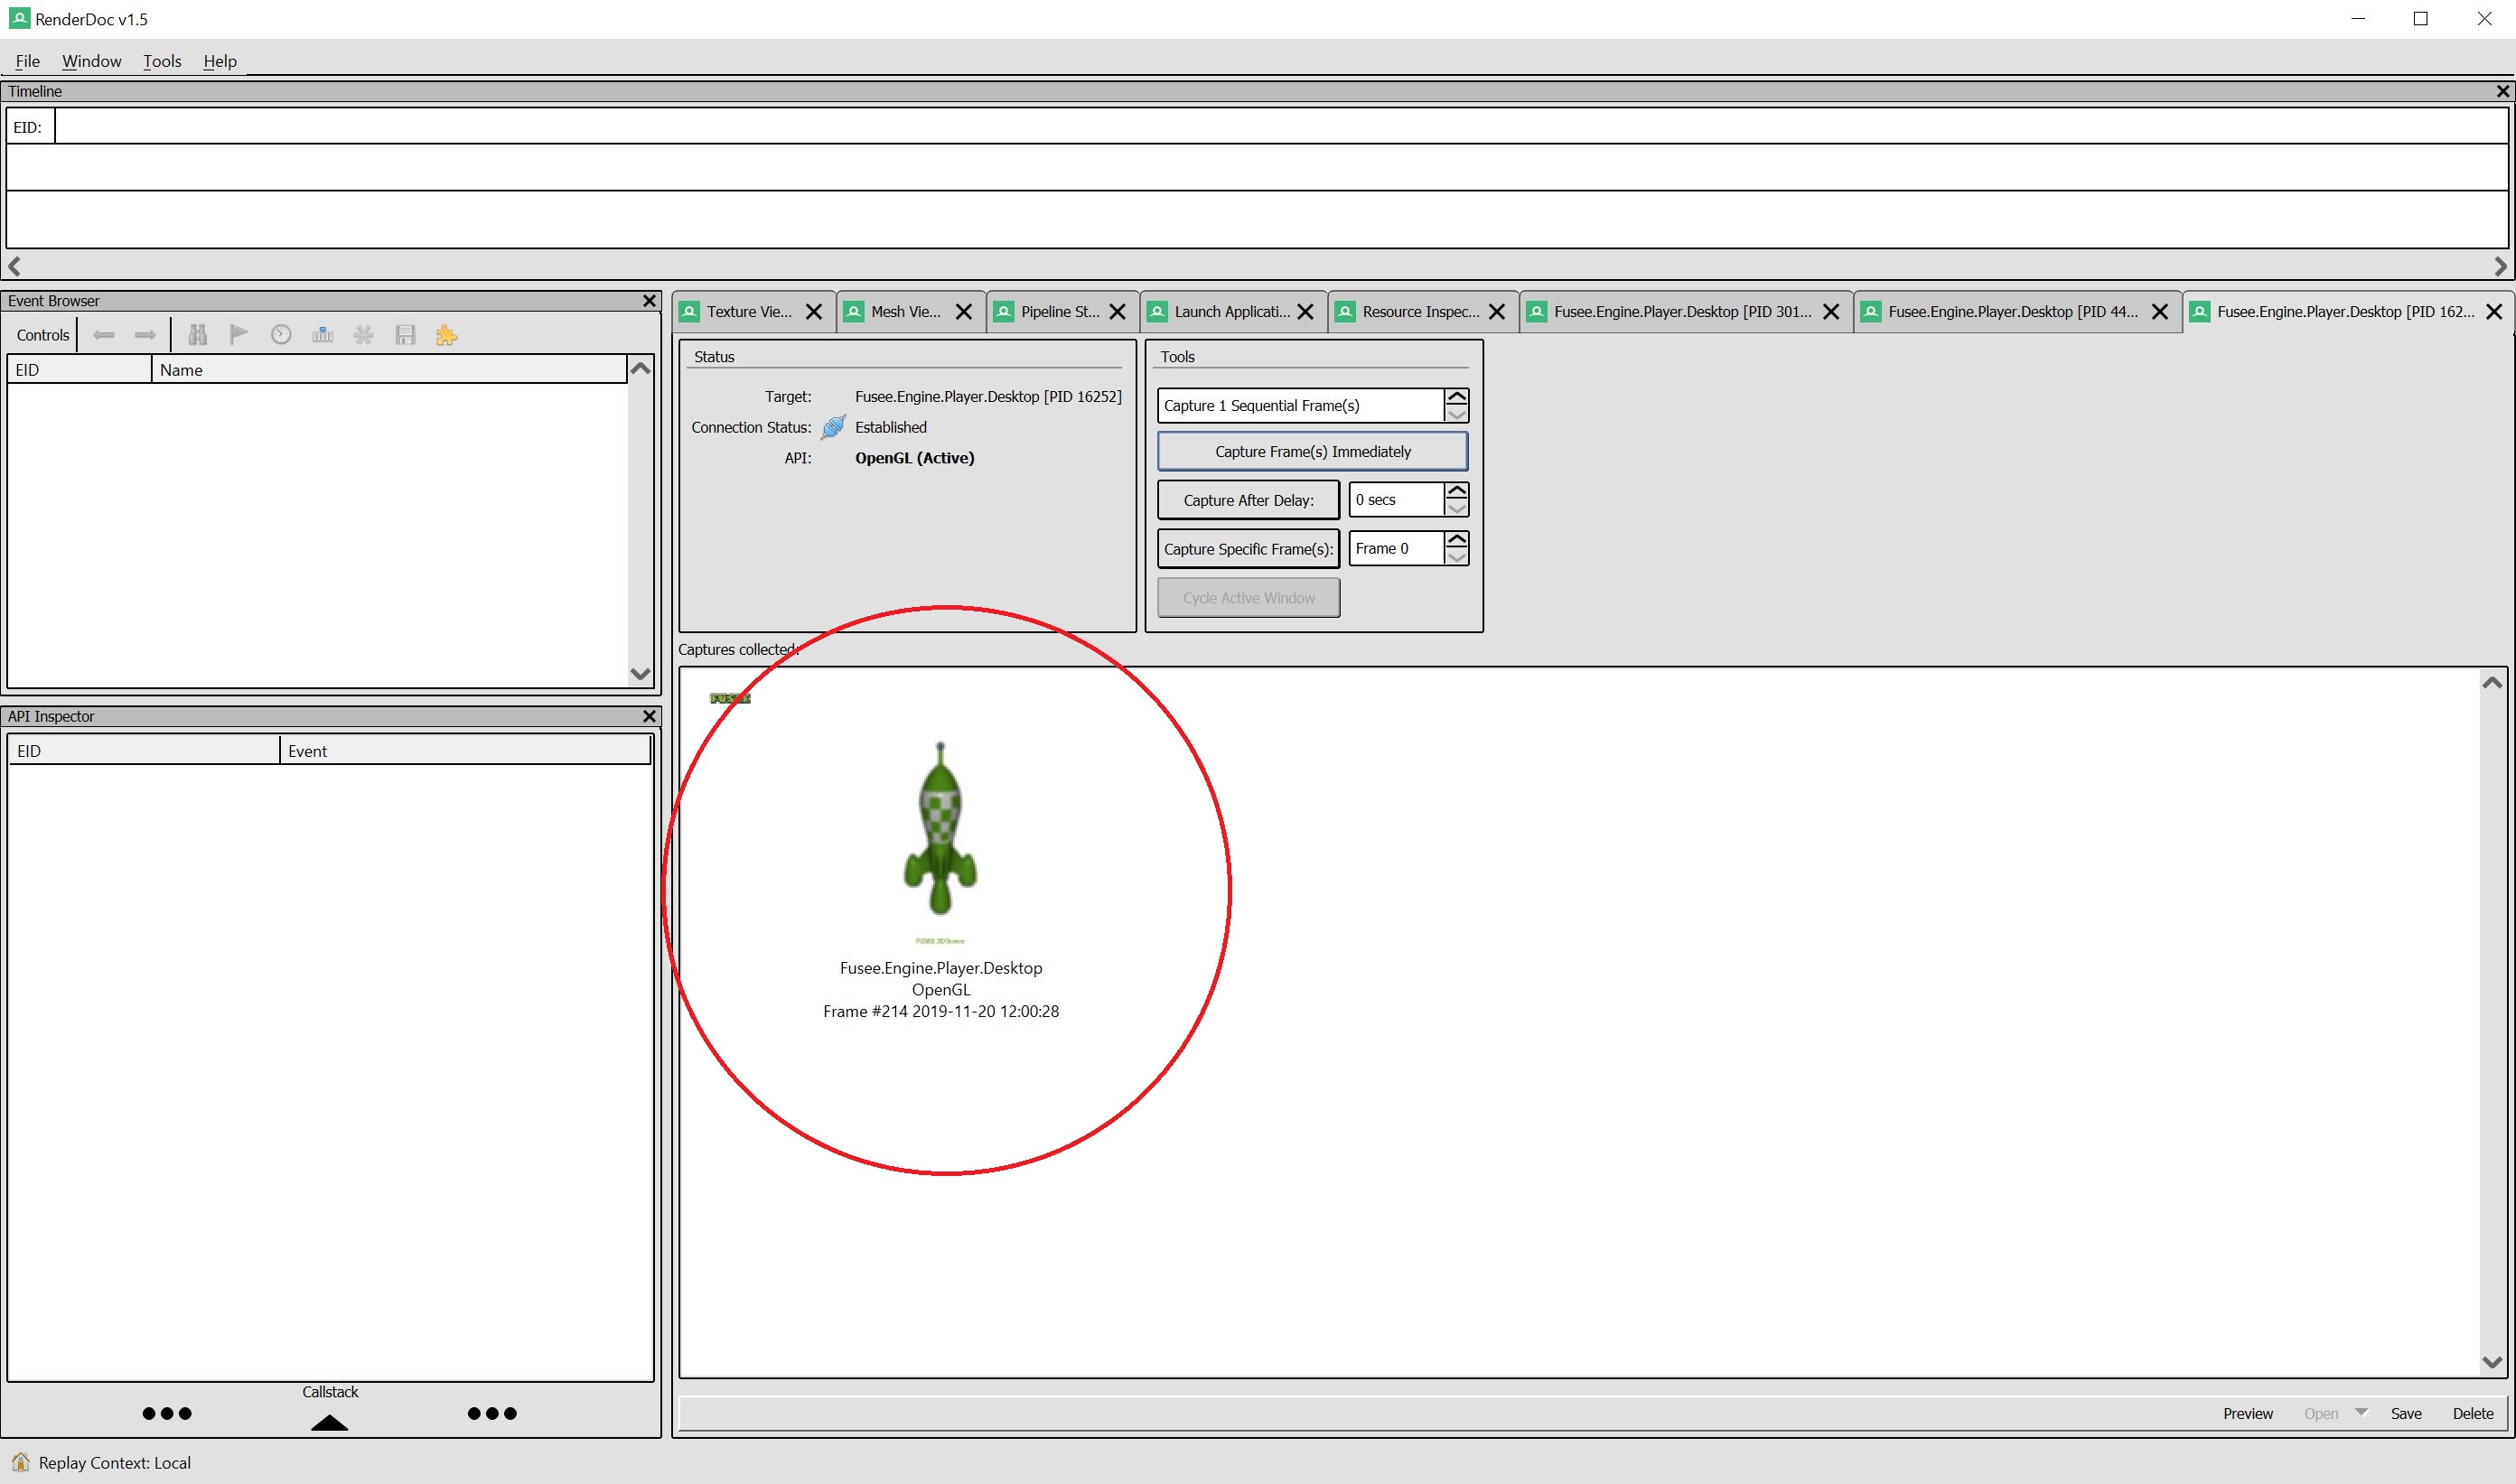Expand the capture specific frame stepper
The image size is (2516, 1484).
coord(1458,541)
